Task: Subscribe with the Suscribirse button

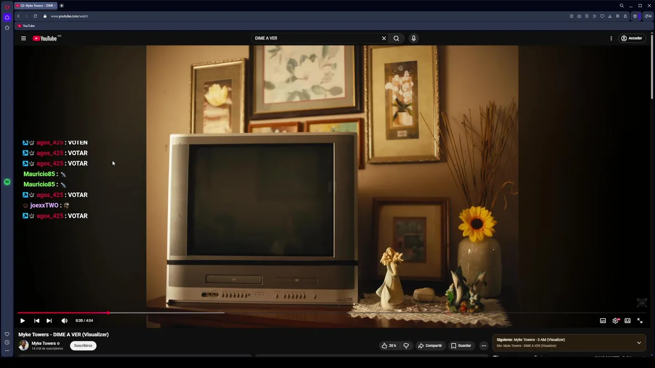Action: (x=83, y=346)
